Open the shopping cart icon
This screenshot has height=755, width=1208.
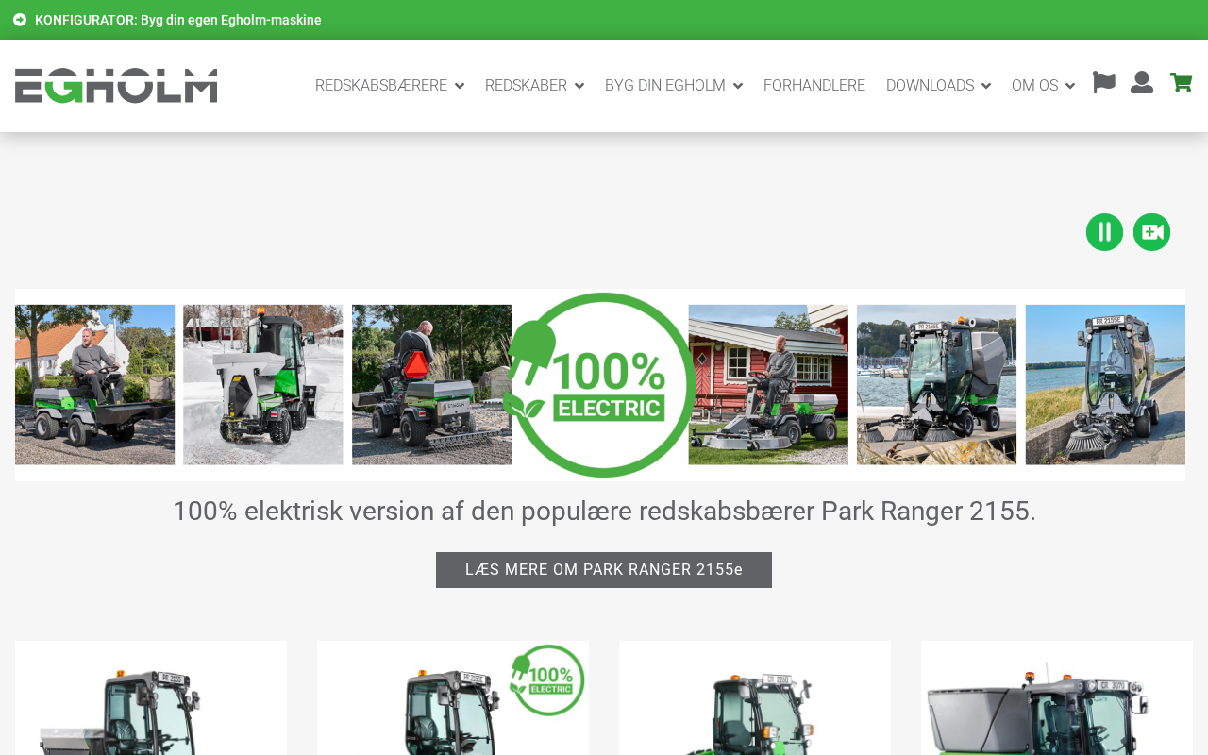coord(1181,83)
